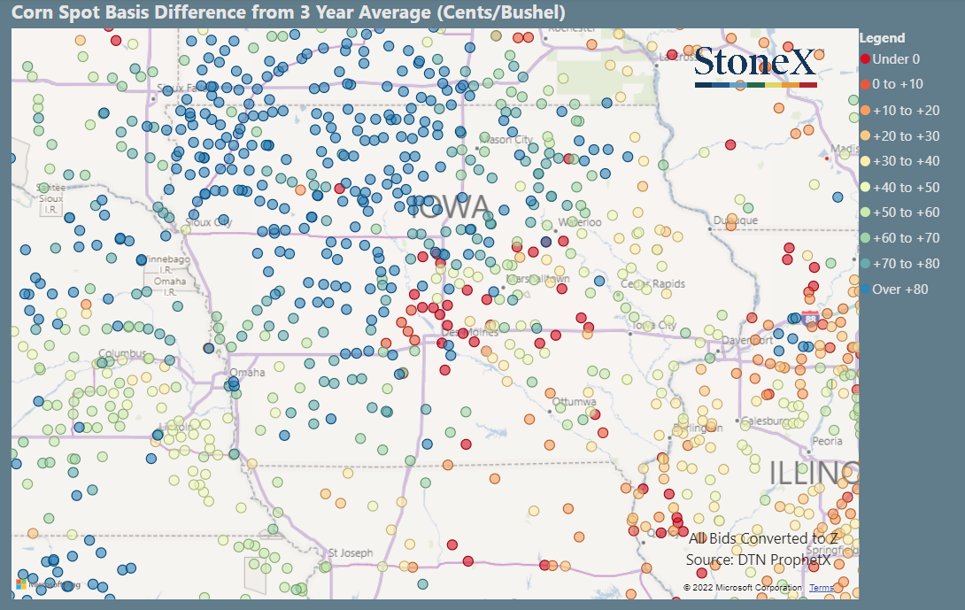965x610 pixels.
Task: Open the Terms link
Action: (822, 587)
